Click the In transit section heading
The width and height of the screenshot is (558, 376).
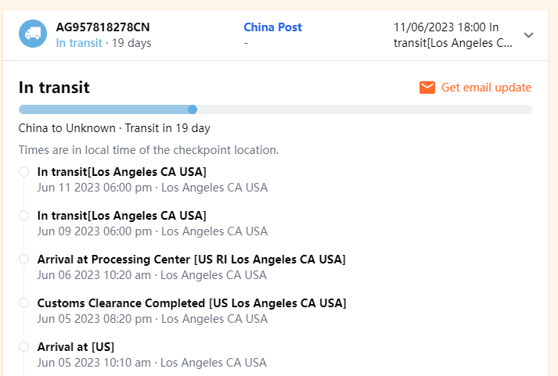pos(54,88)
